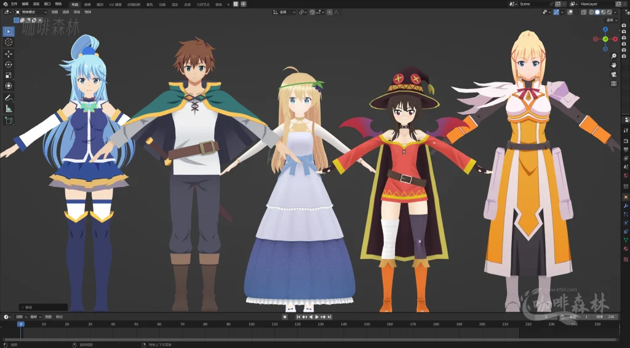This screenshot has width=630, height=348.
Task: Switch perspective/orthographic with grid icon
Action: click(613, 83)
